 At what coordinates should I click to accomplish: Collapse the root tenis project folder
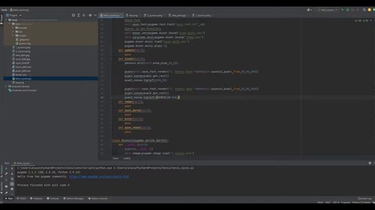click(6, 20)
